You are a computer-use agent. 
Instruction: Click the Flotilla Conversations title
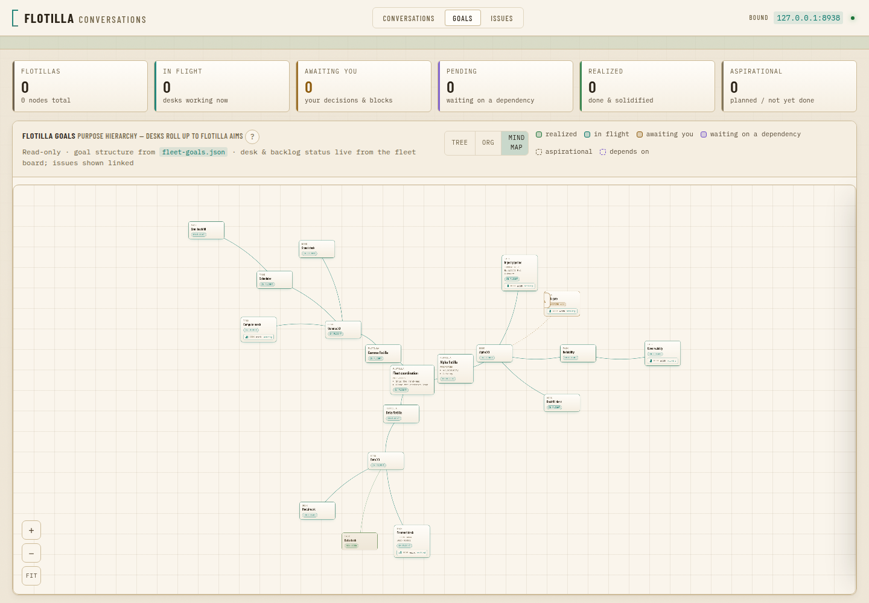pos(85,19)
